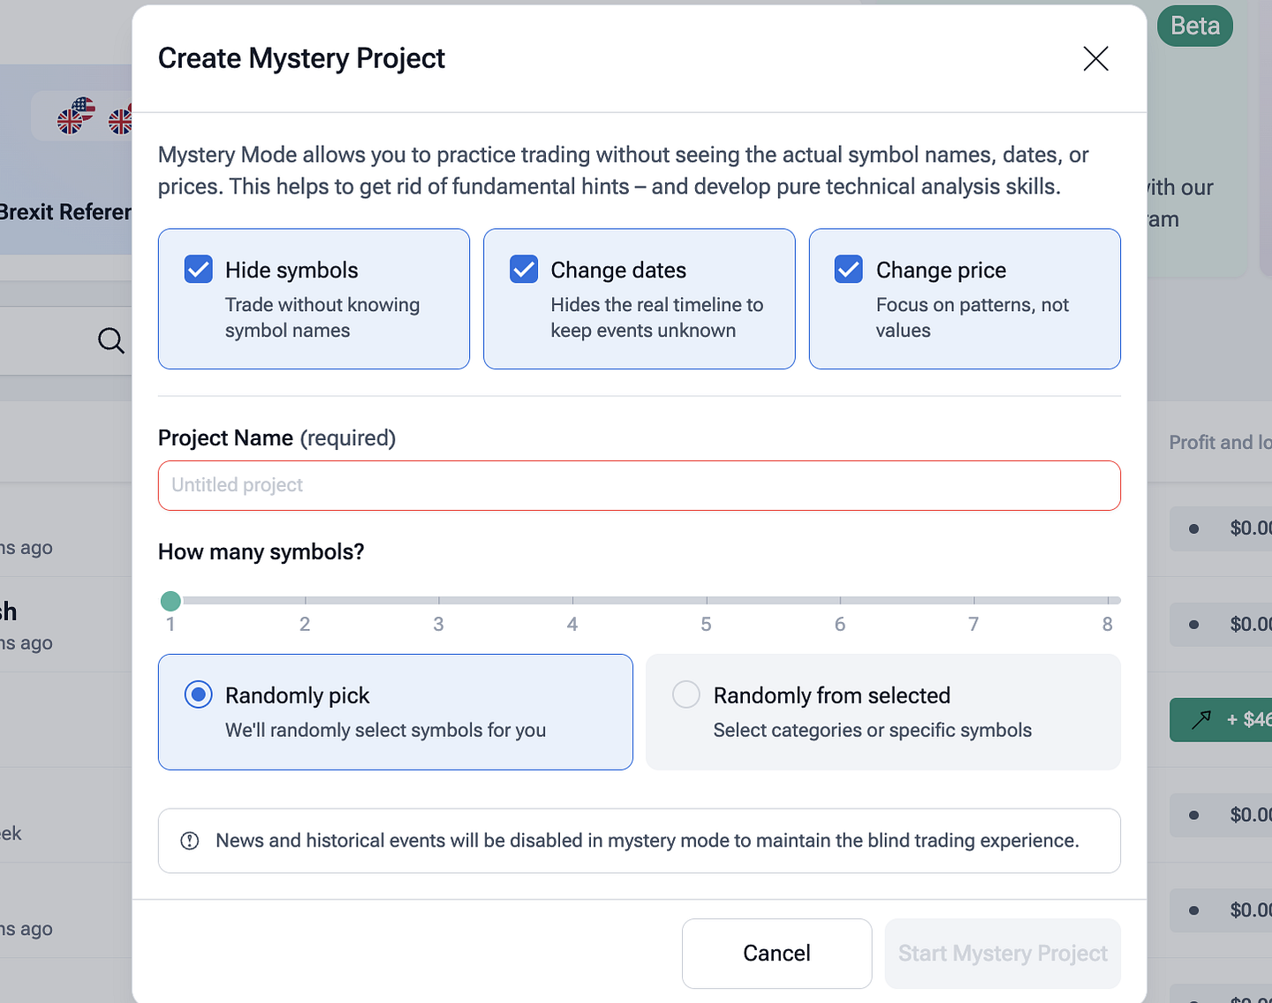Viewport: 1272px width, 1003px height.
Task: Select the Randomly pick radio option
Action: pyautogui.click(x=199, y=695)
